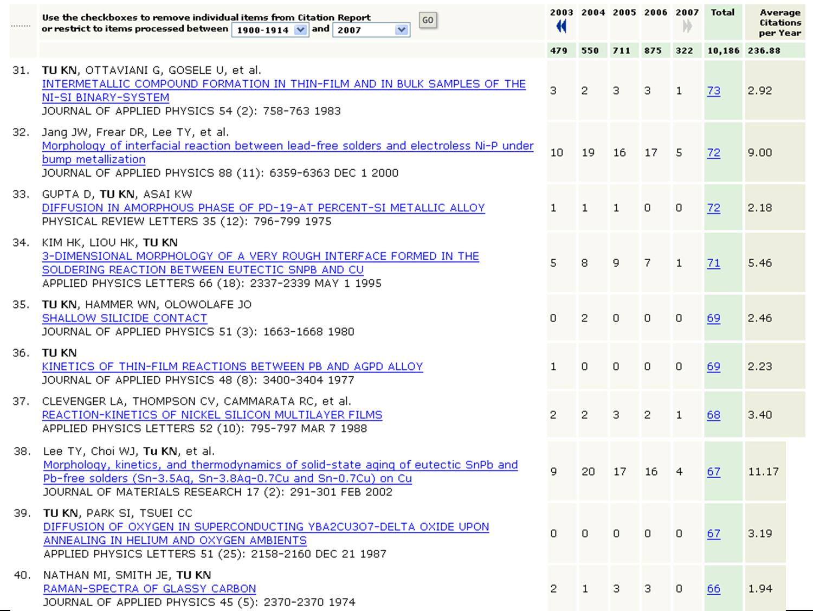This screenshot has height=611, width=813.
Task: Click the average 3.40 for item 37
Action: 759,415
